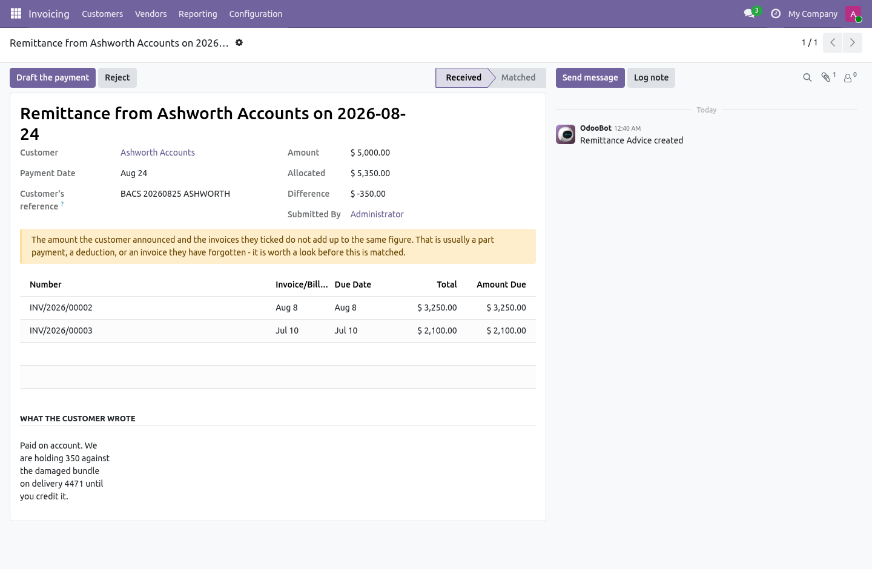The width and height of the screenshot is (872, 569).
Task: Open the Invoicing app menu
Action: tap(49, 13)
